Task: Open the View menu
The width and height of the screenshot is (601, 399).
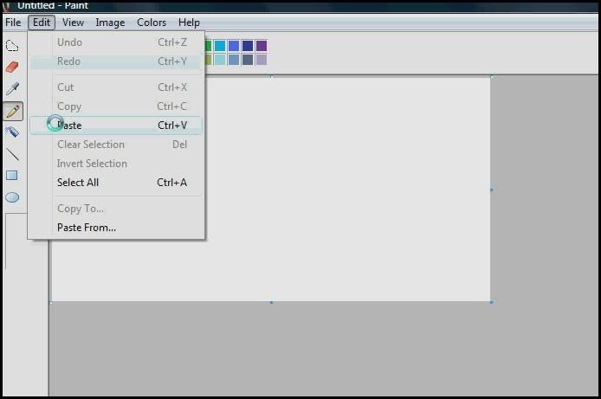Action: tap(74, 23)
